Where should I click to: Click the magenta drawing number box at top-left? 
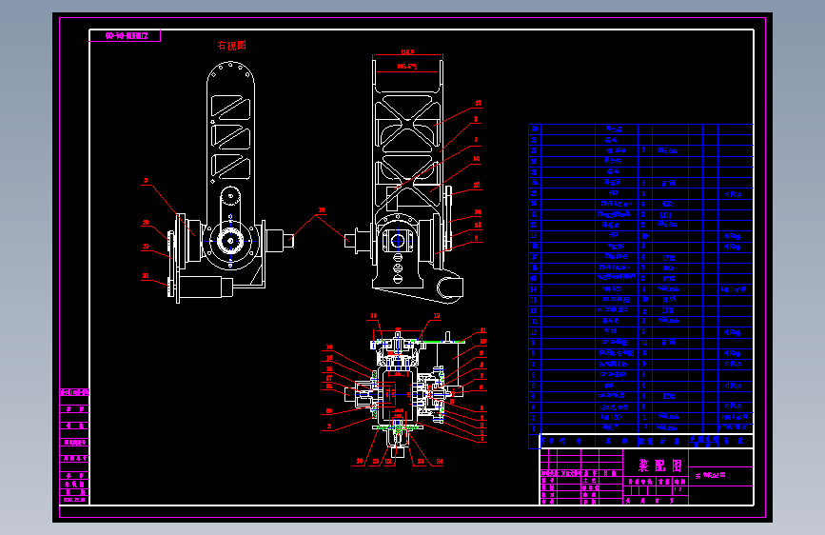pyautogui.click(x=126, y=36)
